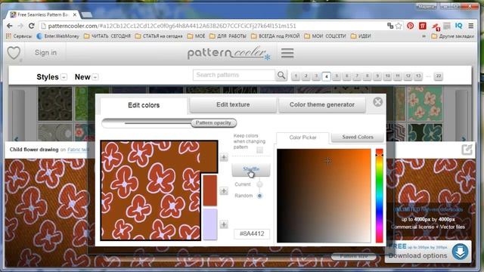Go to pattern page 22
484x272 pixels.
(439, 76)
